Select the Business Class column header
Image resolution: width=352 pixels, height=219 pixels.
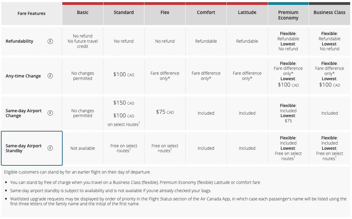click(x=329, y=13)
